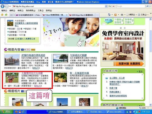
Task: Open the recent pages dropdown next to Forward
Action: click(x=10, y=6)
